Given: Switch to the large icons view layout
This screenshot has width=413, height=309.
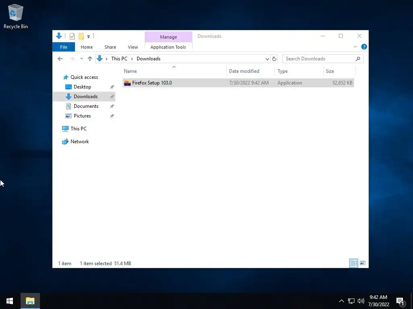Looking at the screenshot, I should (363, 263).
